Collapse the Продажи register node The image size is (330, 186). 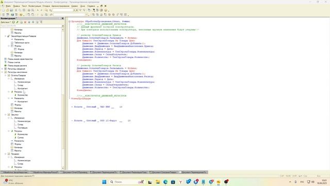coord(6,154)
